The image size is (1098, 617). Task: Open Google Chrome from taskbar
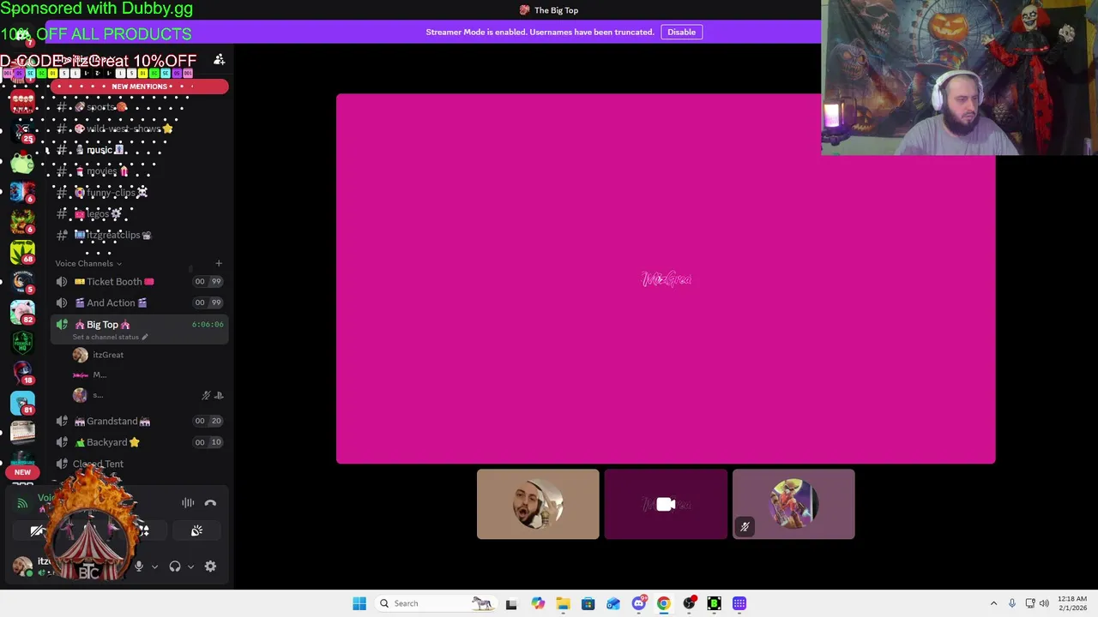point(664,603)
